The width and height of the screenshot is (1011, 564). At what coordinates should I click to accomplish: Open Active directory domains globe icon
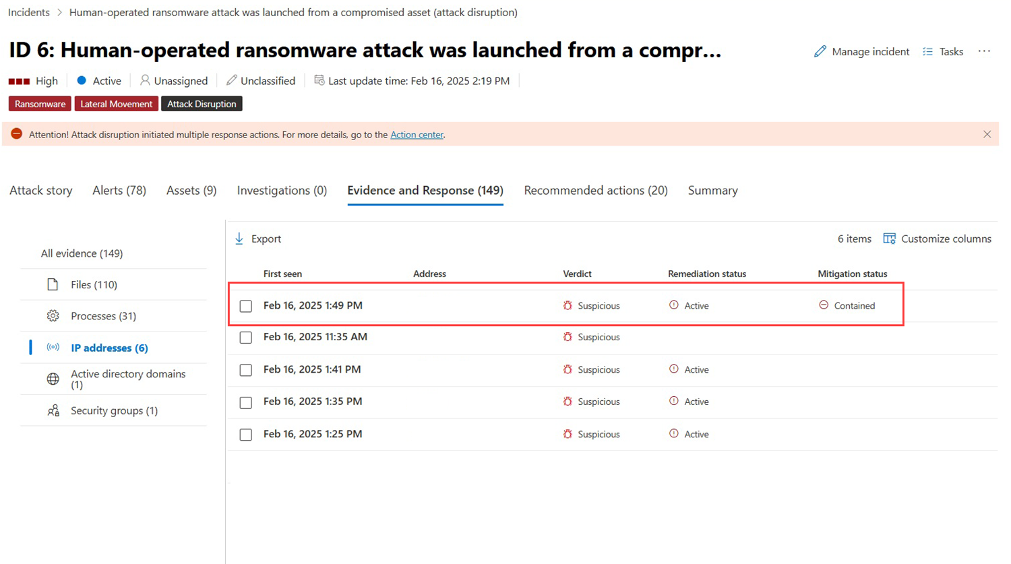tap(53, 379)
